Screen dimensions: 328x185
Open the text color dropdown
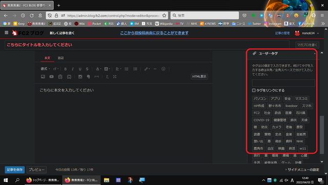pos(98,69)
